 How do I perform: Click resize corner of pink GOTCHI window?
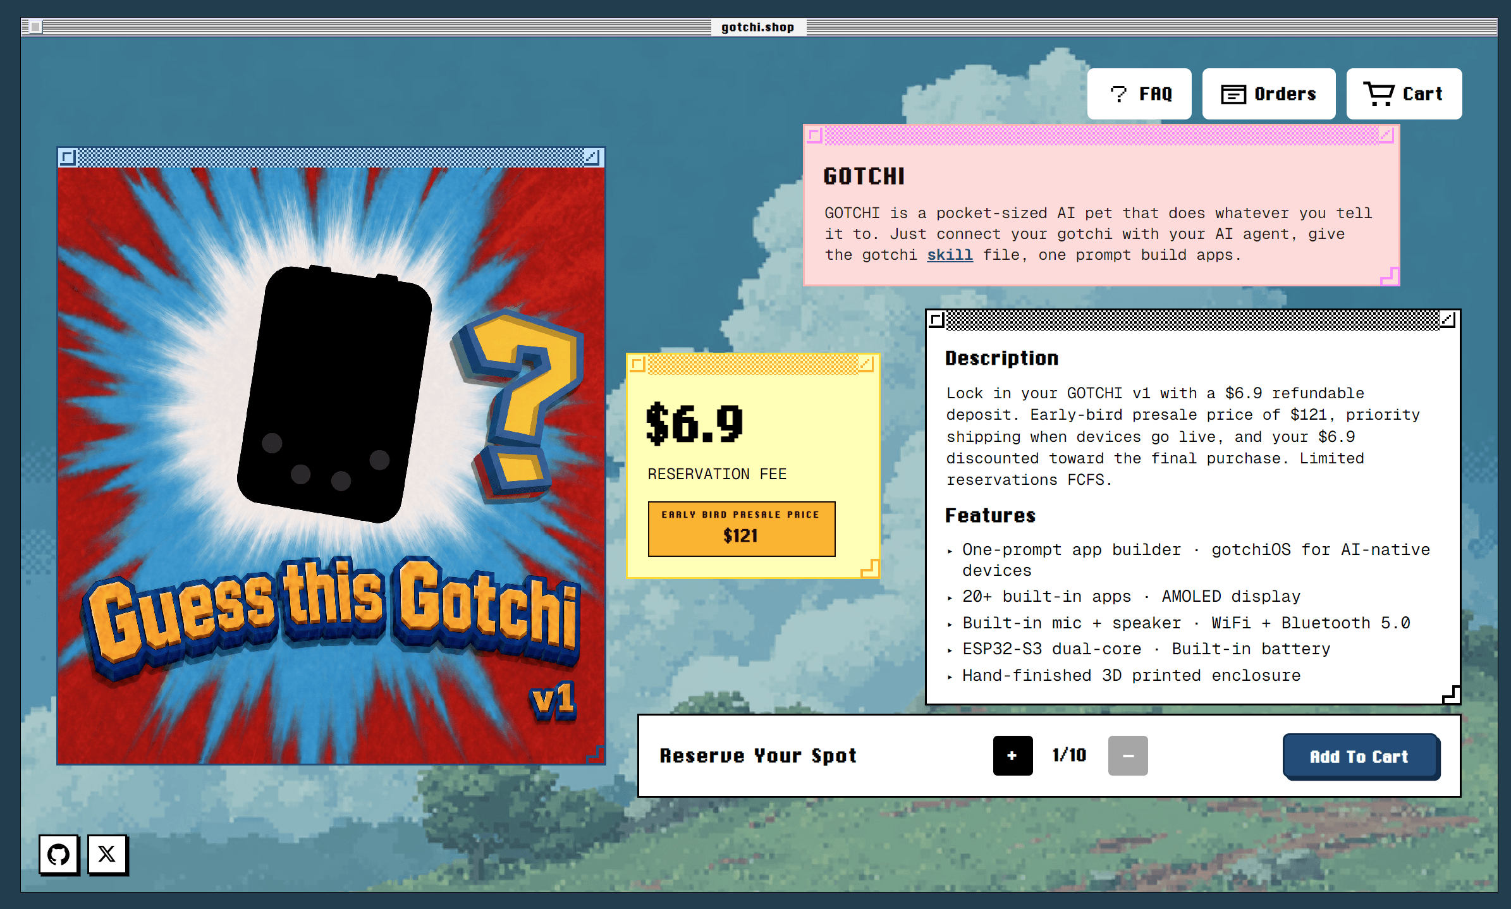tap(1389, 276)
